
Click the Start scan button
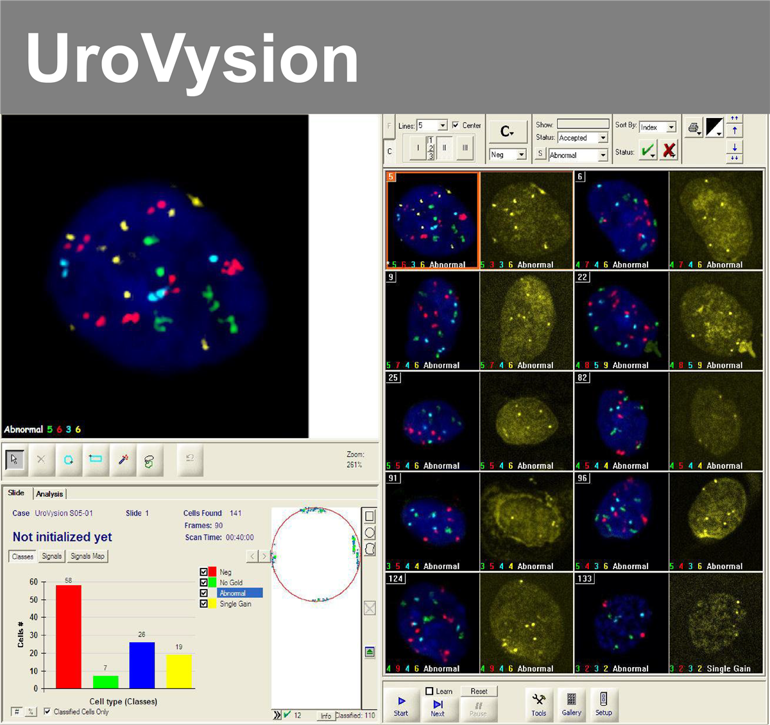(401, 706)
